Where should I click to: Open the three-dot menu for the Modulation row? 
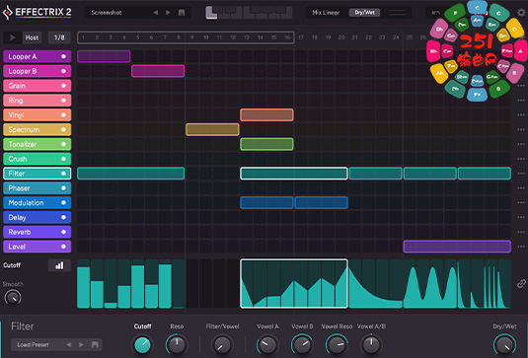(521, 202)
